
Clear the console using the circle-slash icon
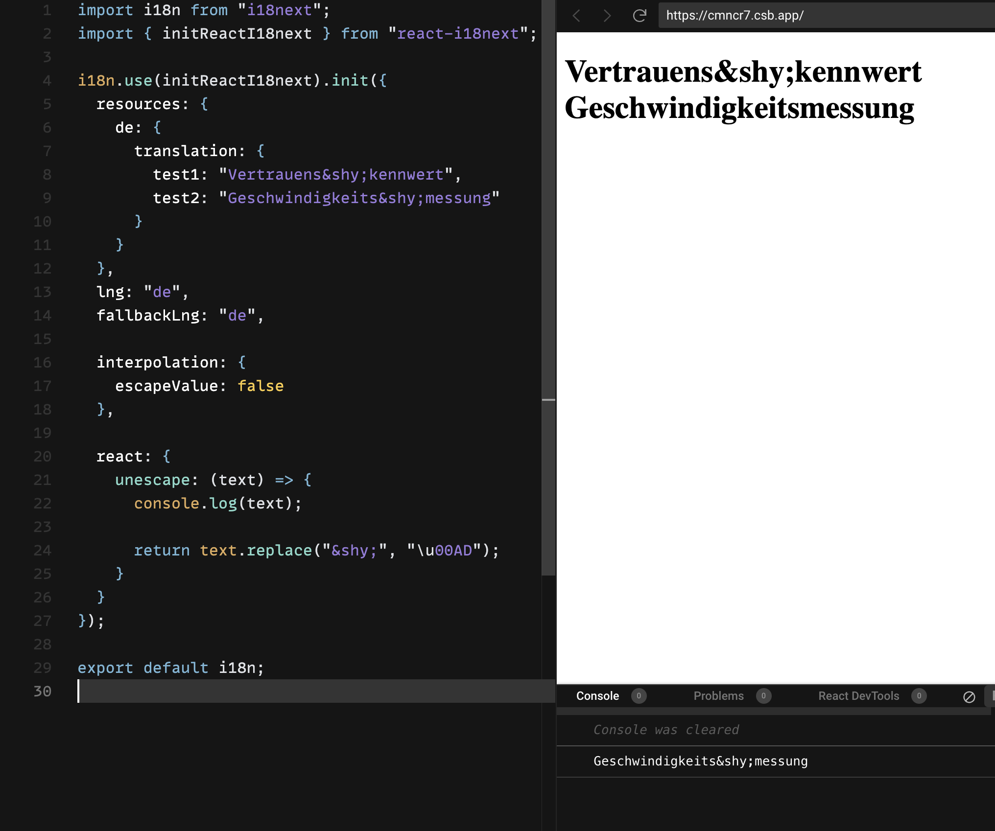pyautogui.click(x=969, y=696)
